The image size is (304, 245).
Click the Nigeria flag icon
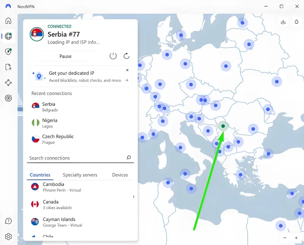pyautogui.click(x=35, y=123)
